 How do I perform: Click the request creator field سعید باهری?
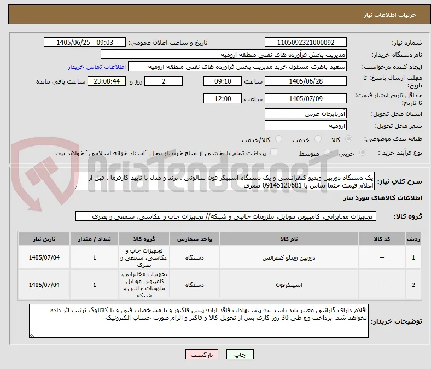click(237, 67)
